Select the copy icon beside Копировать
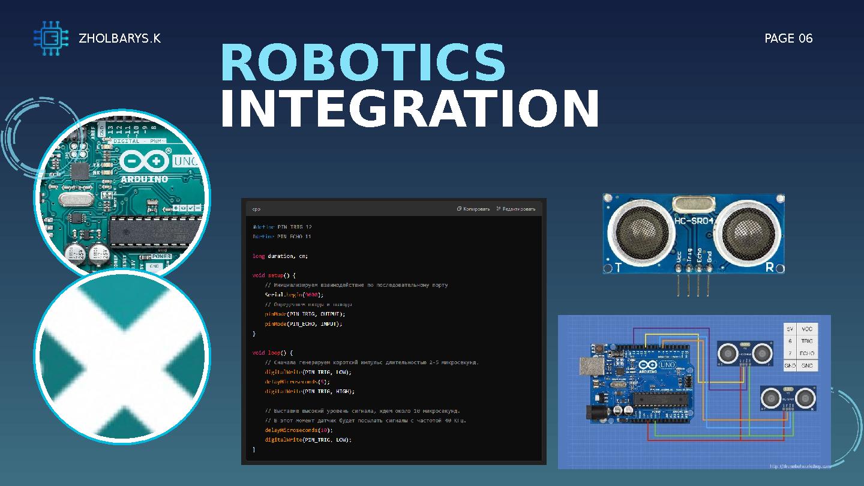Viewport: 864px width, 486px height. [x=460, y=209]
